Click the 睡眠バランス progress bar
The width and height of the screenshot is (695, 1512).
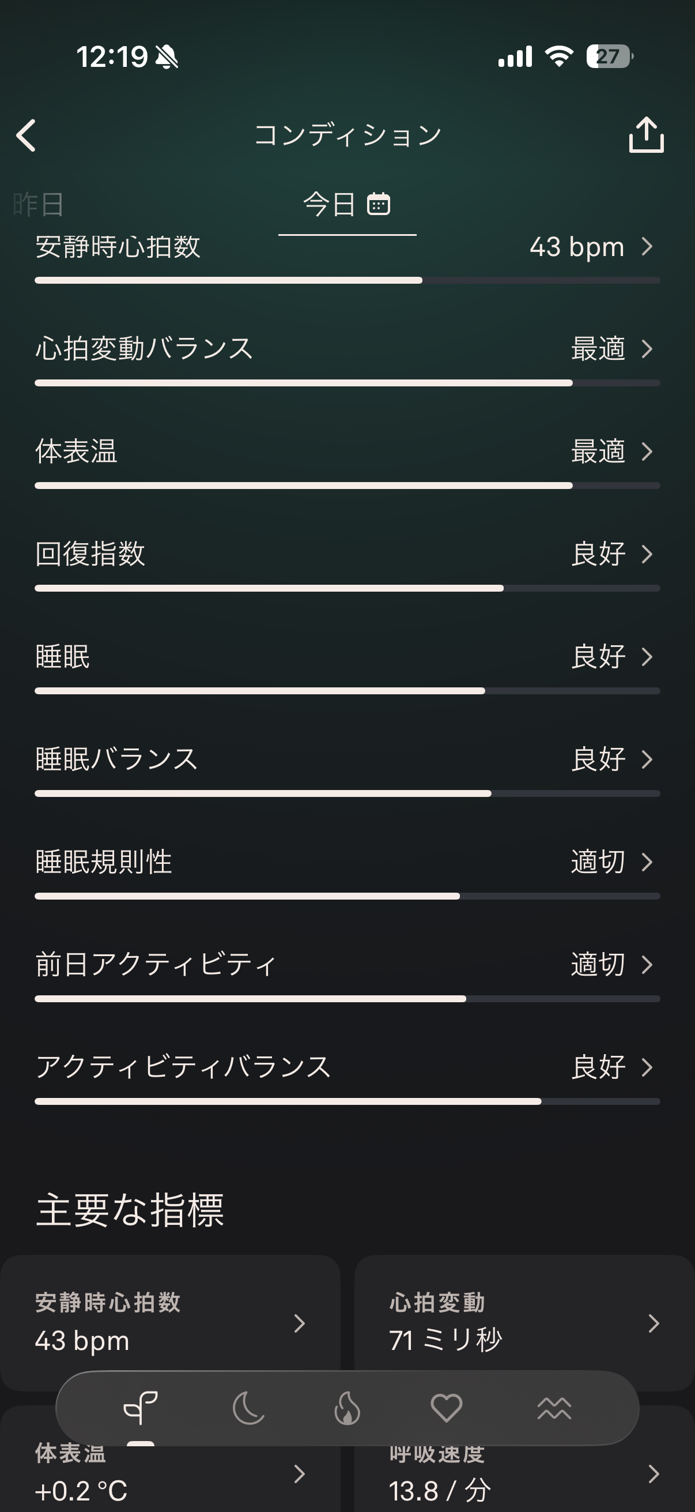[x=347, y=793]
